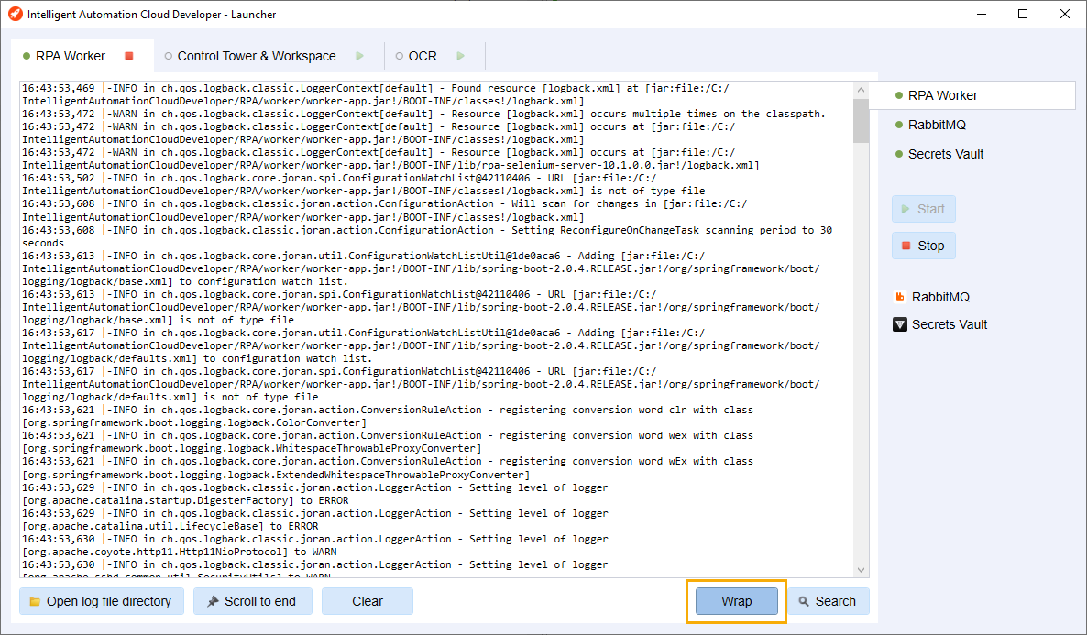This screenshot has width=1087, height=635.
Task: Open Search in the log
Action: [828, 601]
